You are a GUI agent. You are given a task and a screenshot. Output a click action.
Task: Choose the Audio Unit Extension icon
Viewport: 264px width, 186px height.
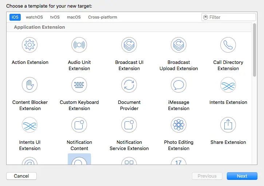[79, 45]
